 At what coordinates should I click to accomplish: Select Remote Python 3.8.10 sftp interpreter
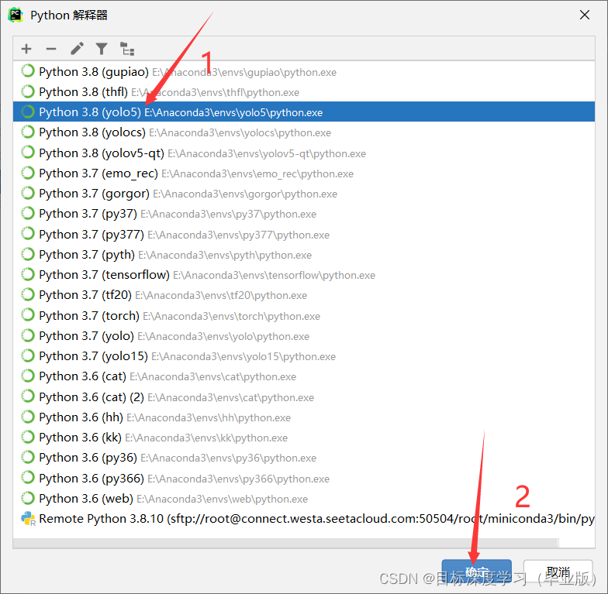(304, 519)
